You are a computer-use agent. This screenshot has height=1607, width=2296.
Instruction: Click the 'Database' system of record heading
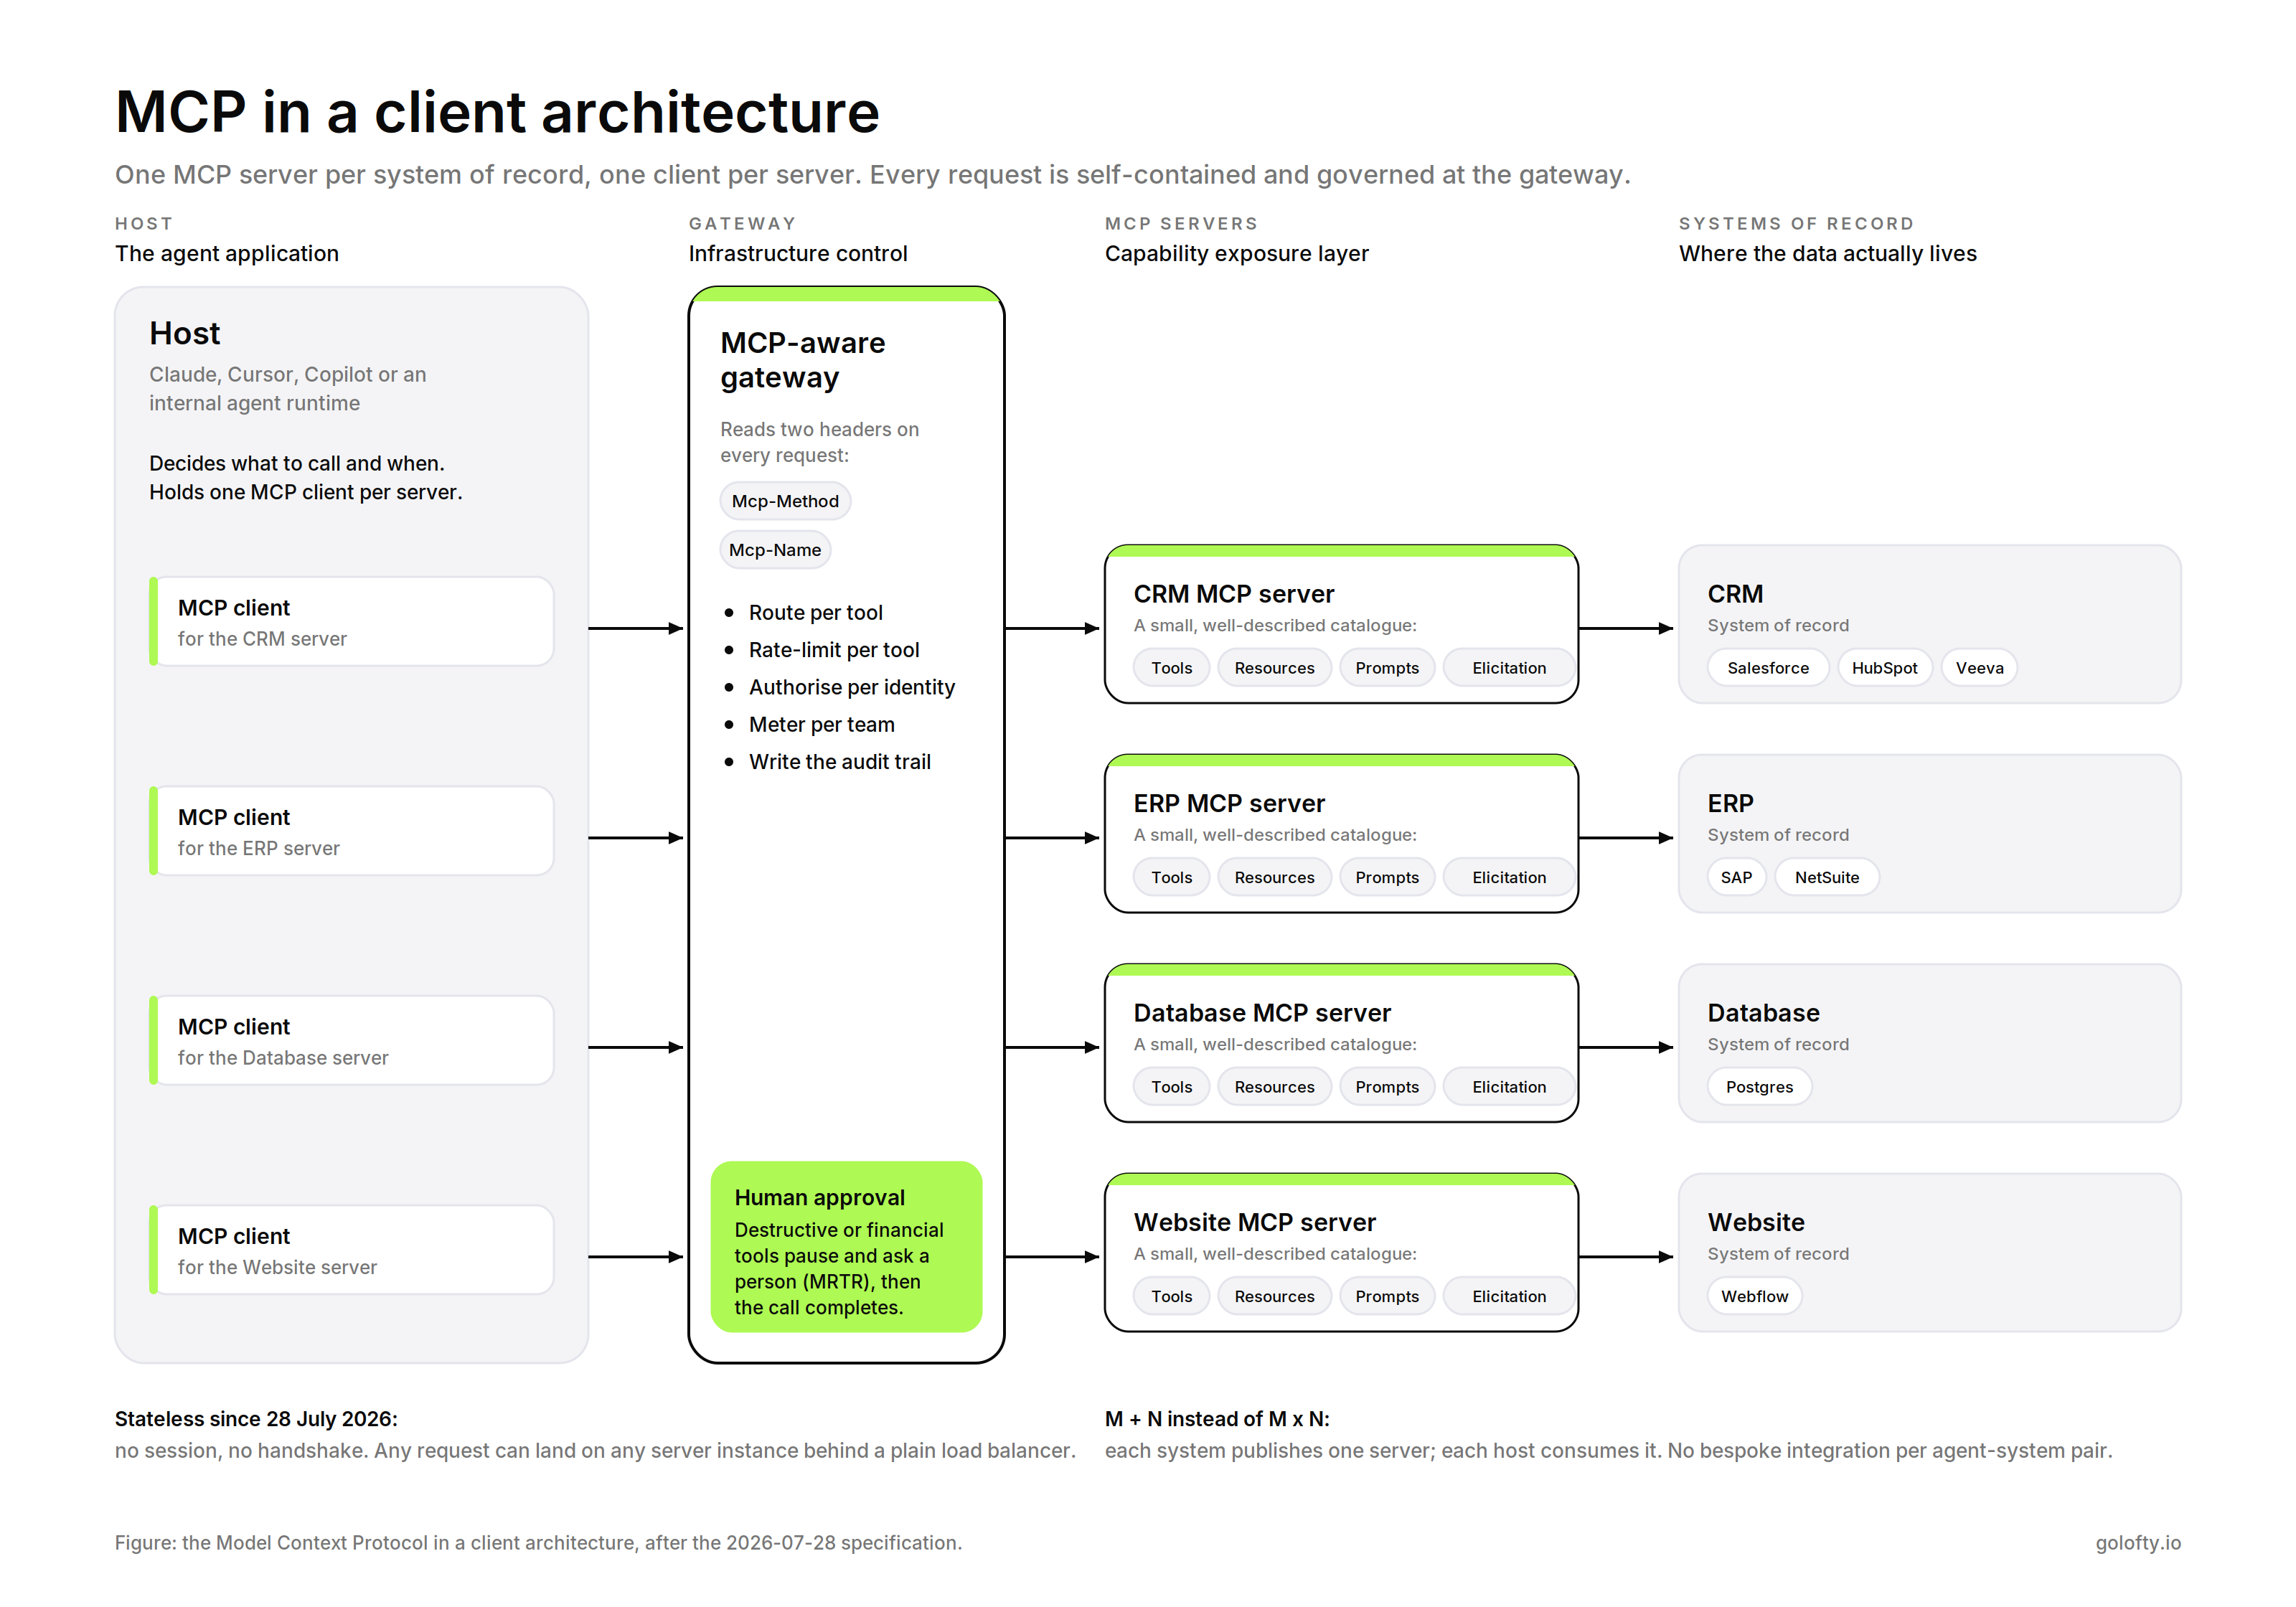coord(1763,1013)
